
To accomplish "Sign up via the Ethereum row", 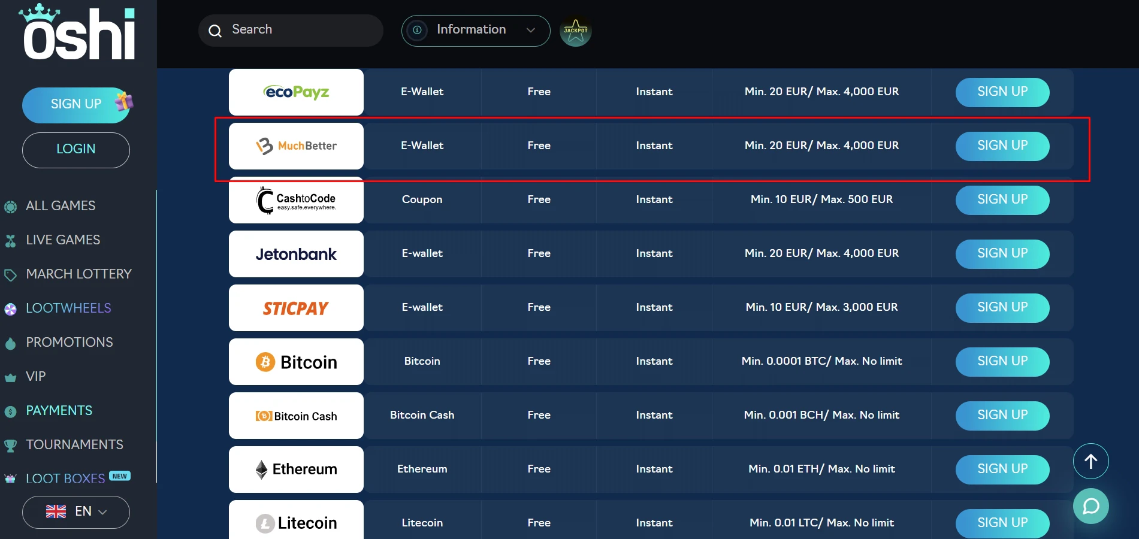I will [1002, 470].
